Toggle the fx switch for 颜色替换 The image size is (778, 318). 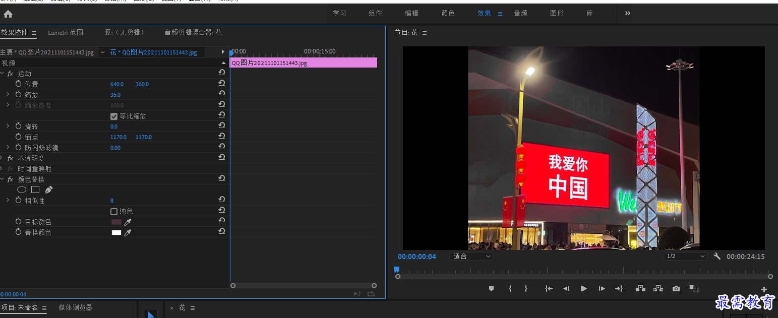10,179
